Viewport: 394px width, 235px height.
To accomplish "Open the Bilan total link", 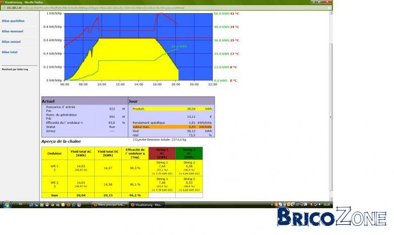I will point(10,52).
